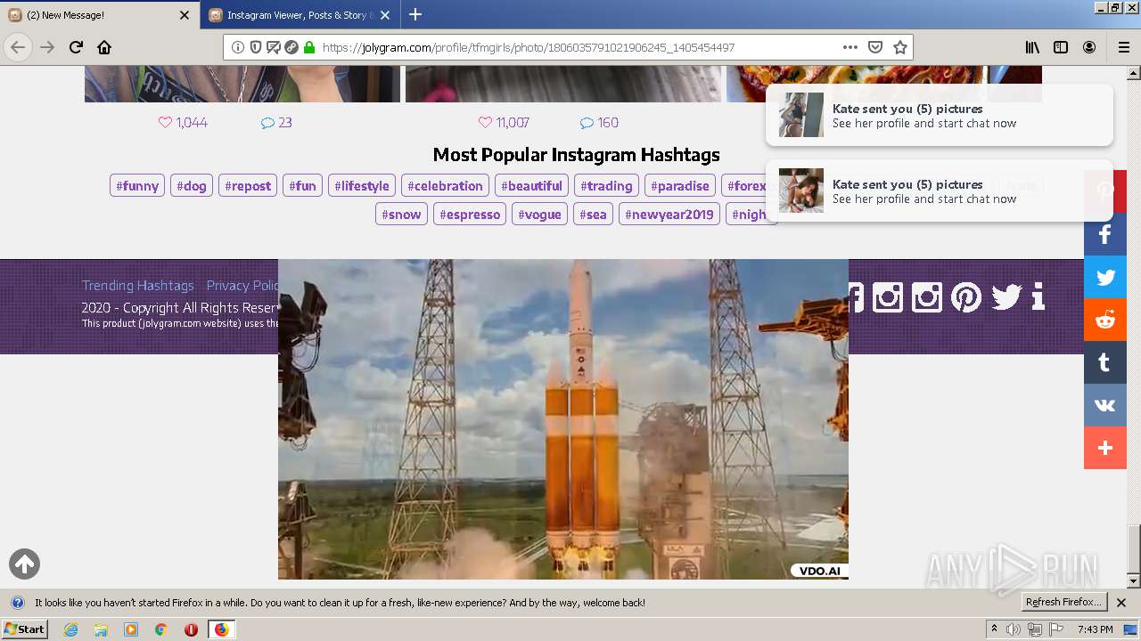Open the Firefox home page
Viewport: 1141px width, 641px height.
tap(104, 47)
